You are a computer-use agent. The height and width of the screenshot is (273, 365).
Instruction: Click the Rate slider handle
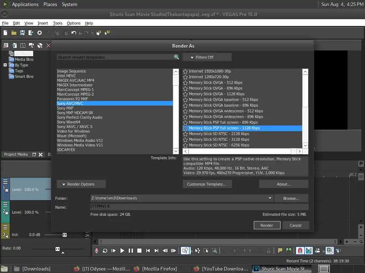(57, 249)
